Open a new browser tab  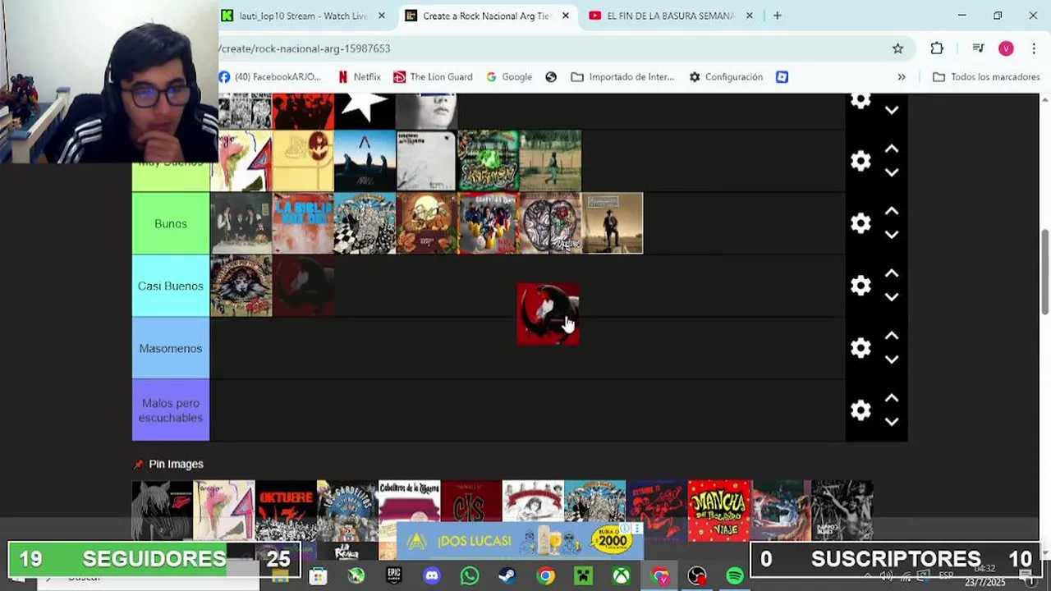click(777, 16)
